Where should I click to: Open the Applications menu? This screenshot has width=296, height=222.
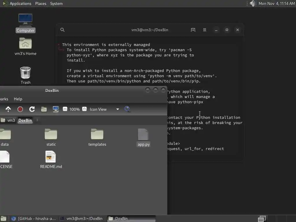click(x=21, y=3)
